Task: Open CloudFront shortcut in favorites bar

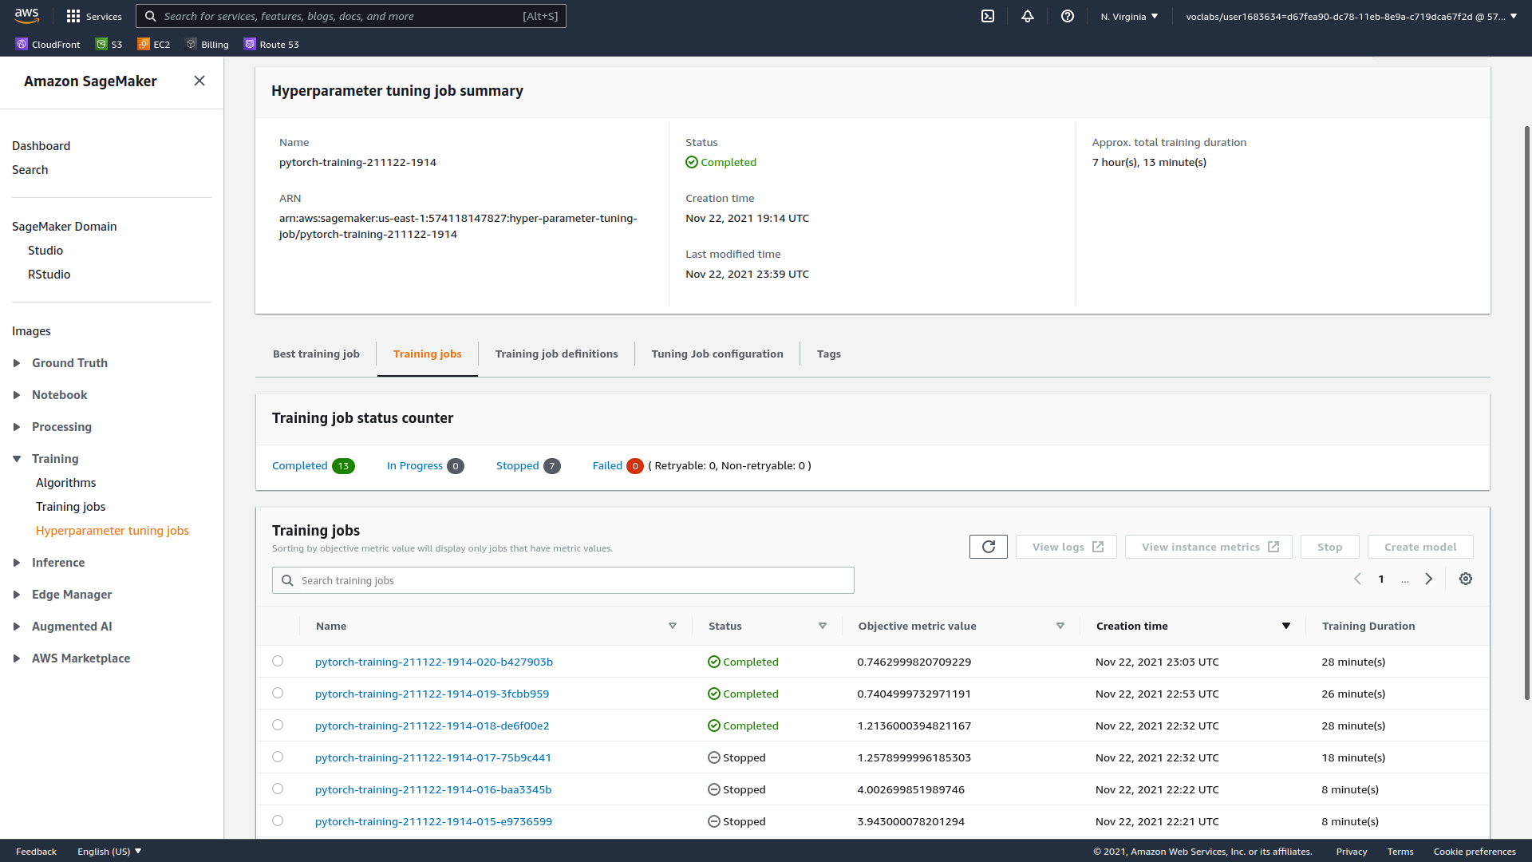Action: pos(48,45)
